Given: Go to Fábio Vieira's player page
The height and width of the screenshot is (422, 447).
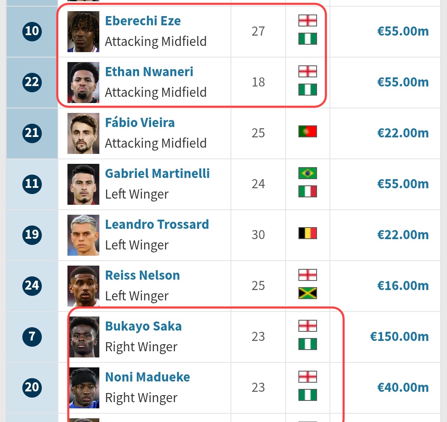Looking at the screenshot, I should (140, 122).
